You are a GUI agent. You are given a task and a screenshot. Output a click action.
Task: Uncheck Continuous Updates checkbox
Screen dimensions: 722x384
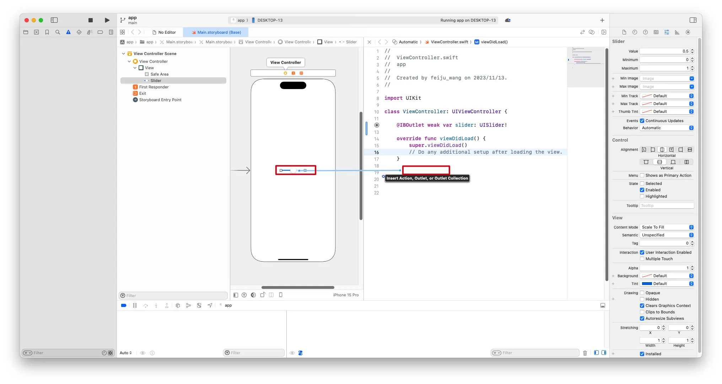pos(642,121)
